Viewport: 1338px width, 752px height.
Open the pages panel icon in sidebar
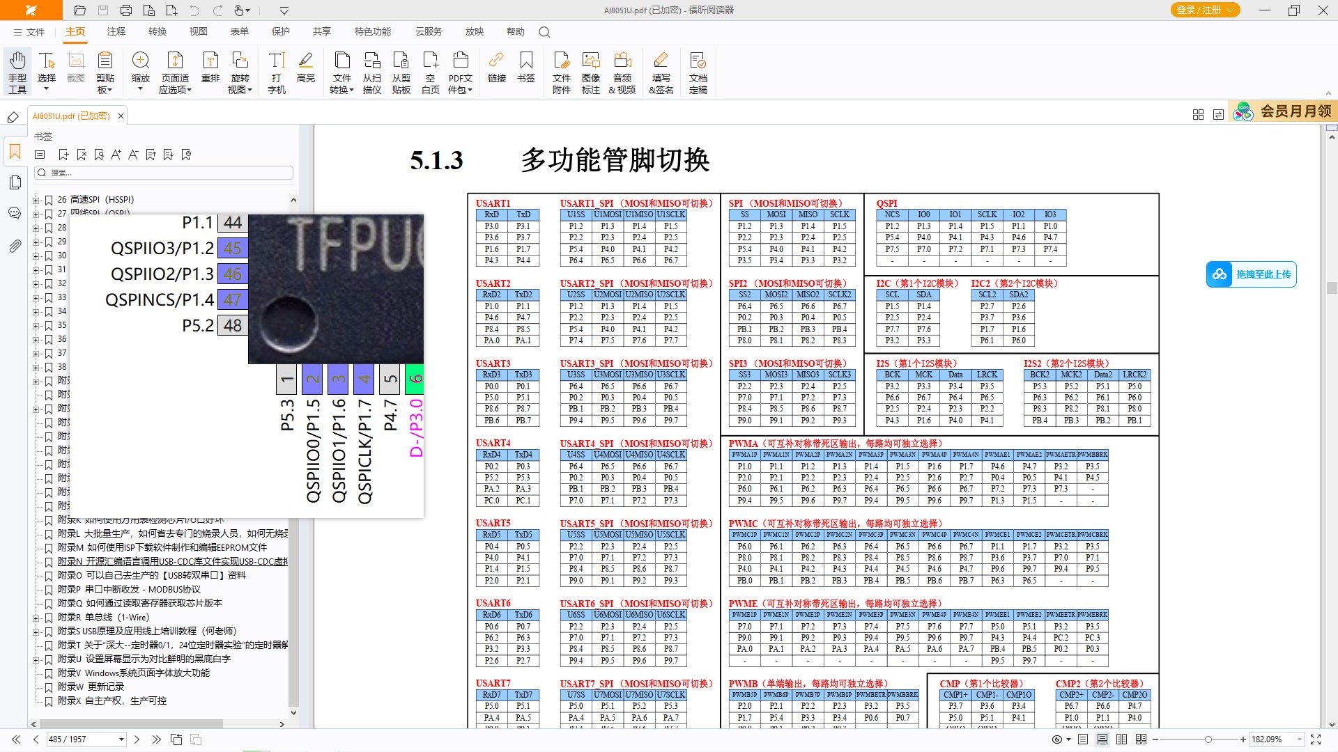(x=15, y=182)
